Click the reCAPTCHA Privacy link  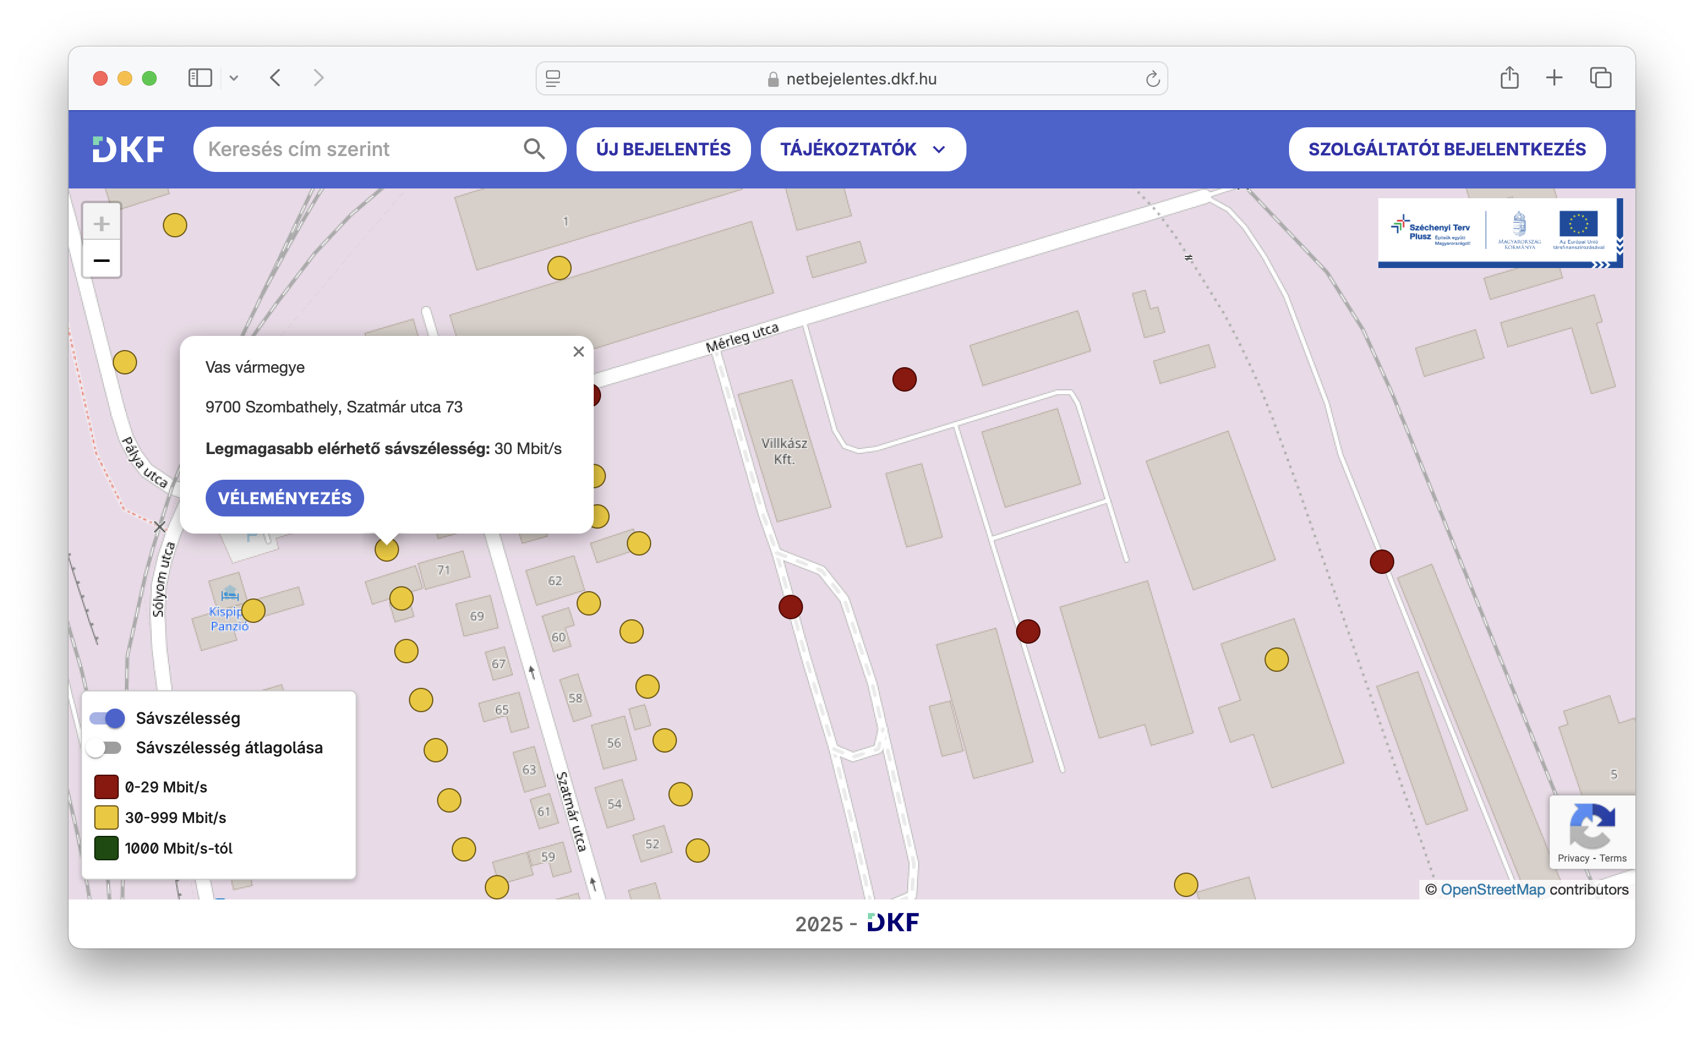[1573, 858]
